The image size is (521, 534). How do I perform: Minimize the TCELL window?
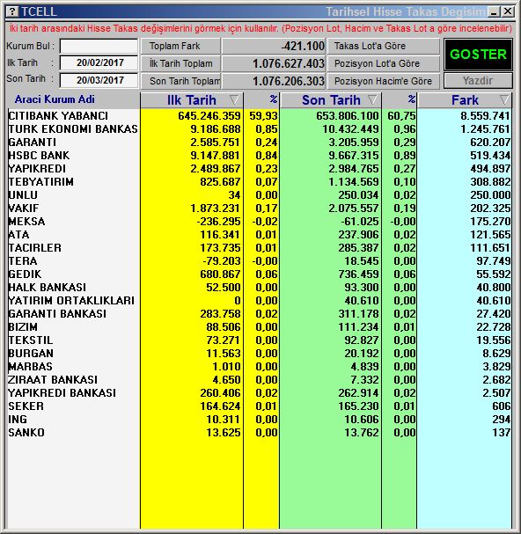click(x=494, y=12)
